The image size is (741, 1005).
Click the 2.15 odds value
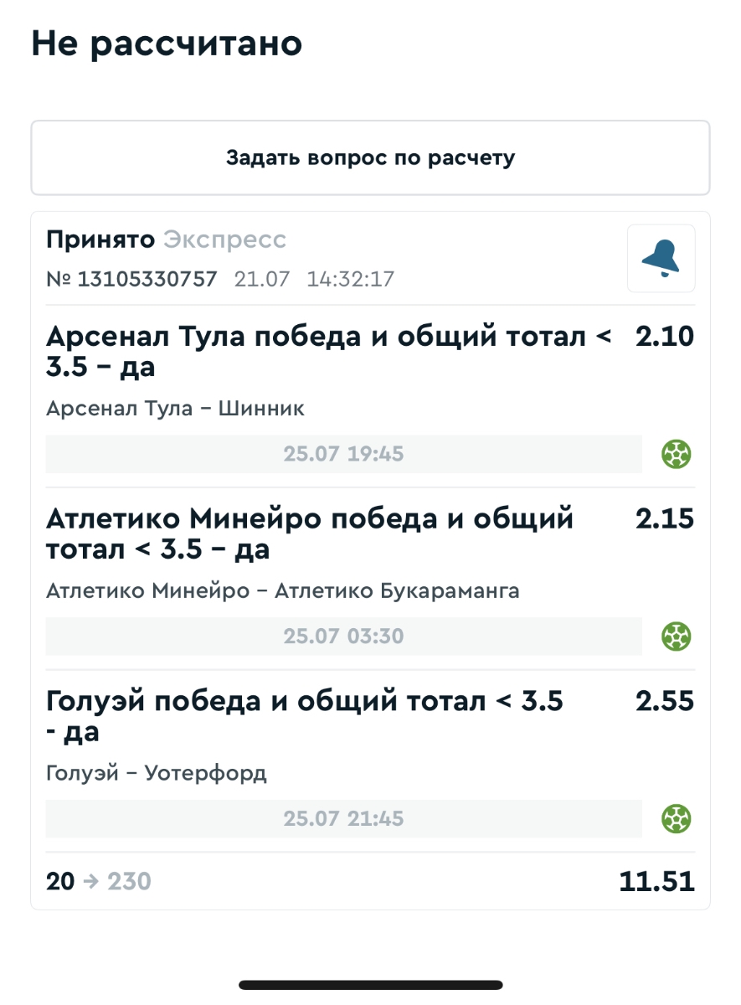pyautogui.click(x=664, y=519)
